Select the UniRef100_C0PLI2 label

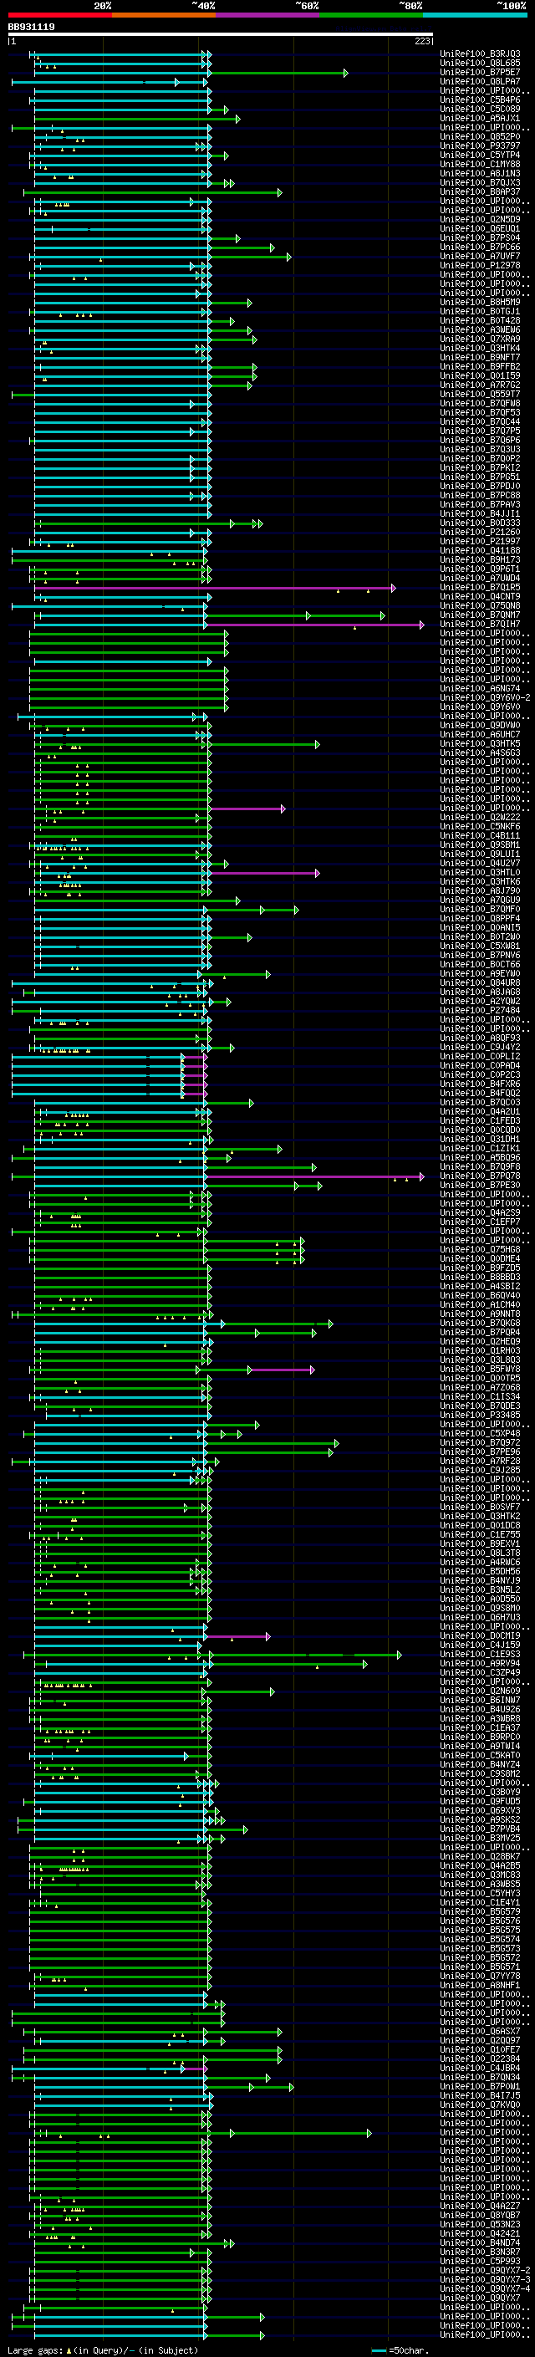(x=480, y=1056)
